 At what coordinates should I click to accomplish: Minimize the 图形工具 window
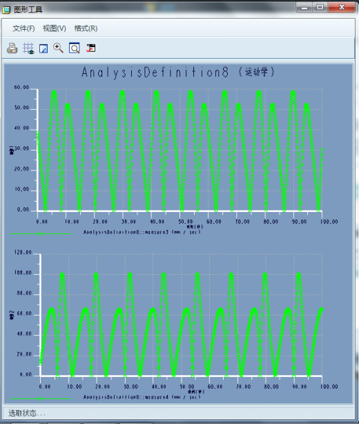(x=304, y=8)
